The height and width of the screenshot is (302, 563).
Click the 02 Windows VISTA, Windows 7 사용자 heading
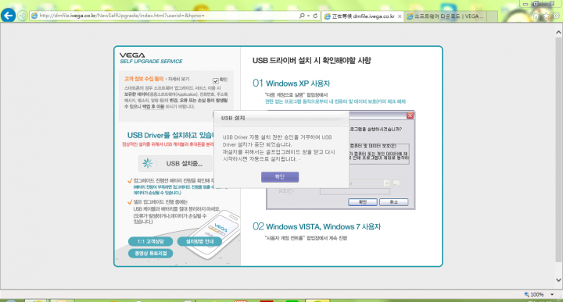tap(317, 227)
